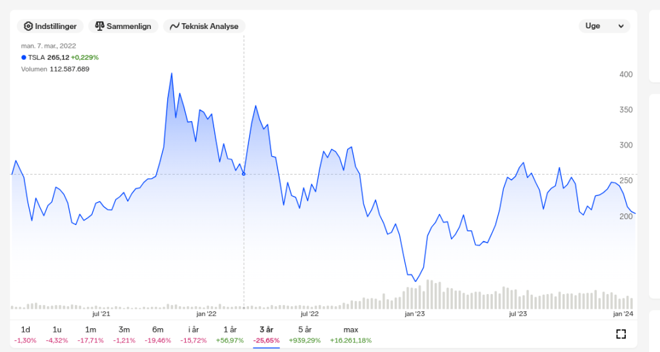Select the 'i år' year-to-date range
Viewport: 660px width, 352px height.
click(x=193, y=334)
